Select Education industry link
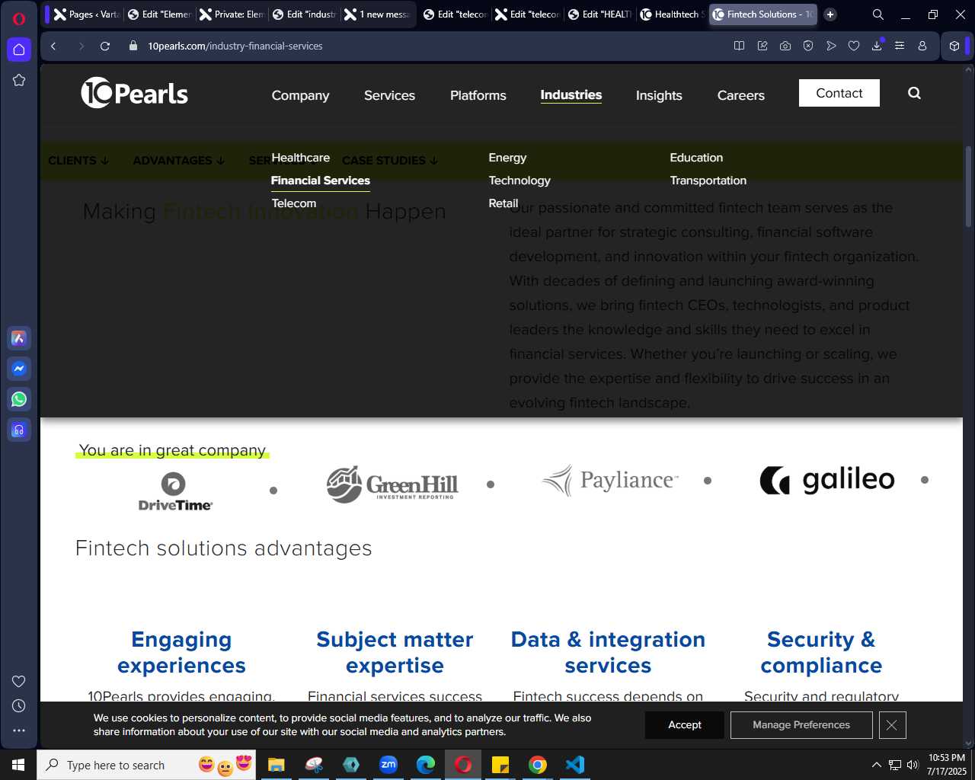 pyautogui.click(x=696, y=158)
